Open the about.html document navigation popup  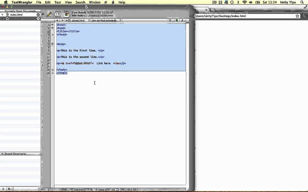tap(79, 20)
